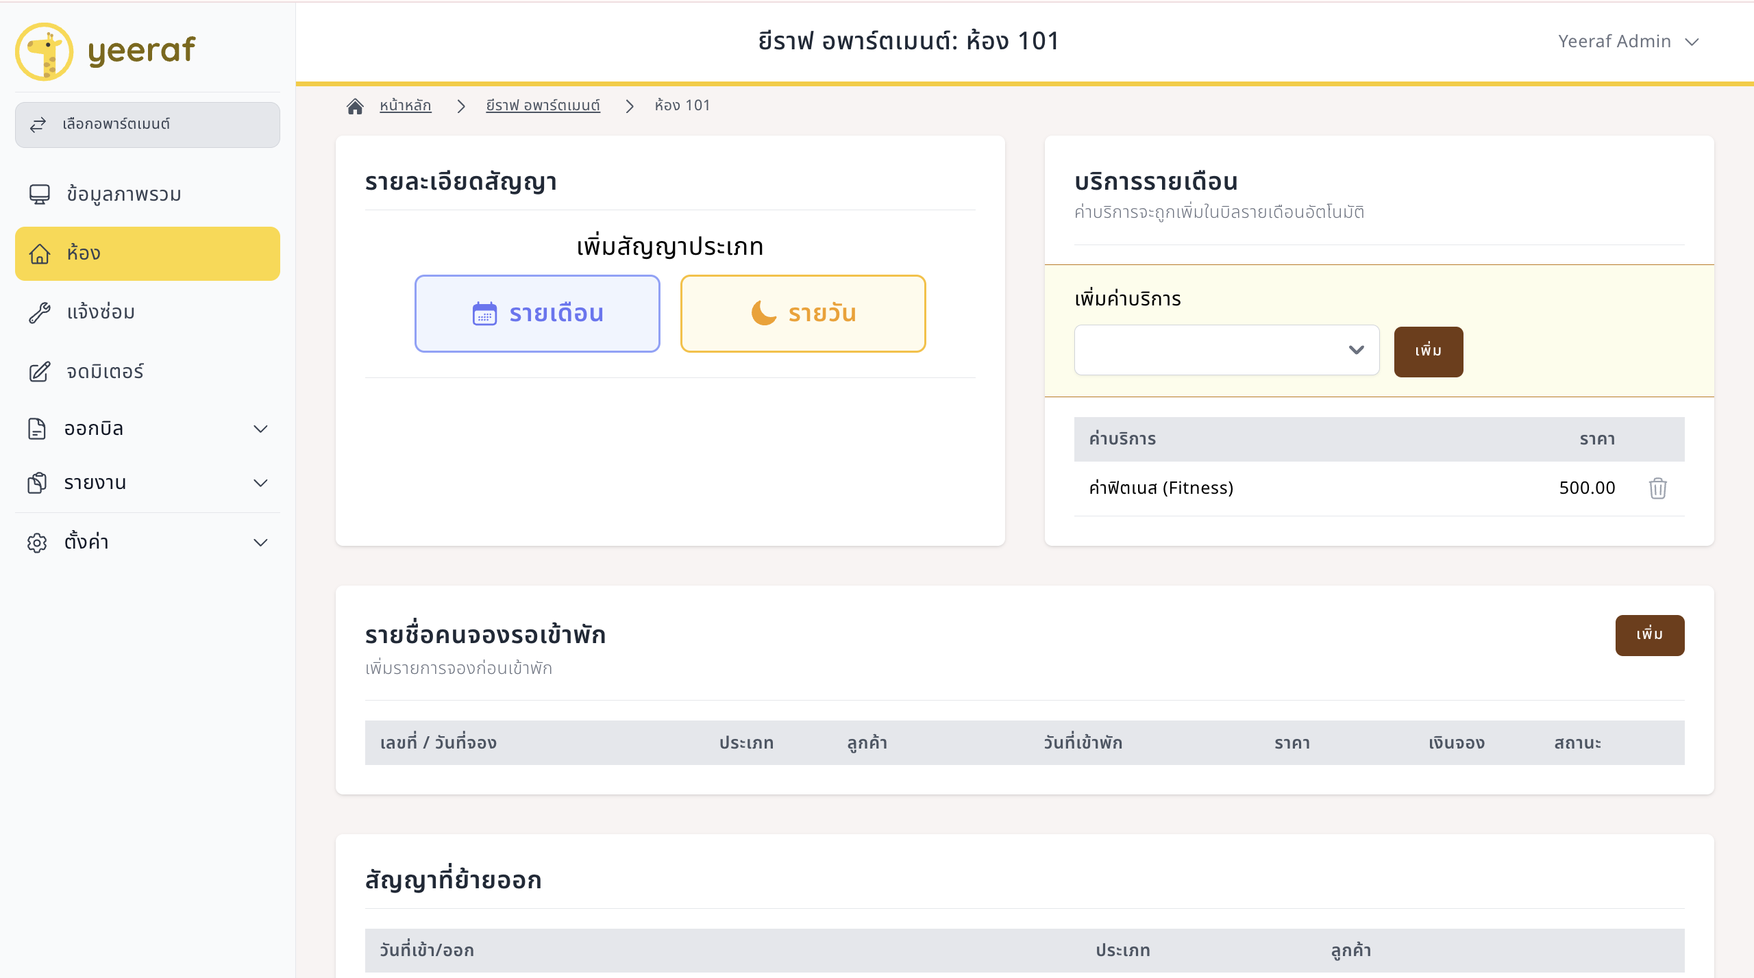The width and height of the screenshot is (1754, 978).
Task: Click the swap arrows icon in apartment selector
Action: pos(38,124)
